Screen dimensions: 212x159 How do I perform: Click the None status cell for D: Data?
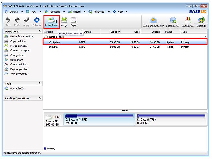point(170,47)
